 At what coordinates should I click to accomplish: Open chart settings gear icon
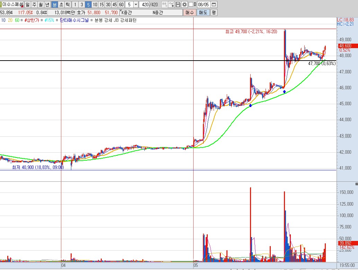[185, 4]
